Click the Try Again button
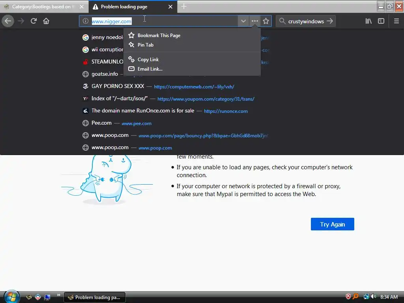This screenshot has height=303, width=404. click(x=332, y=224)
